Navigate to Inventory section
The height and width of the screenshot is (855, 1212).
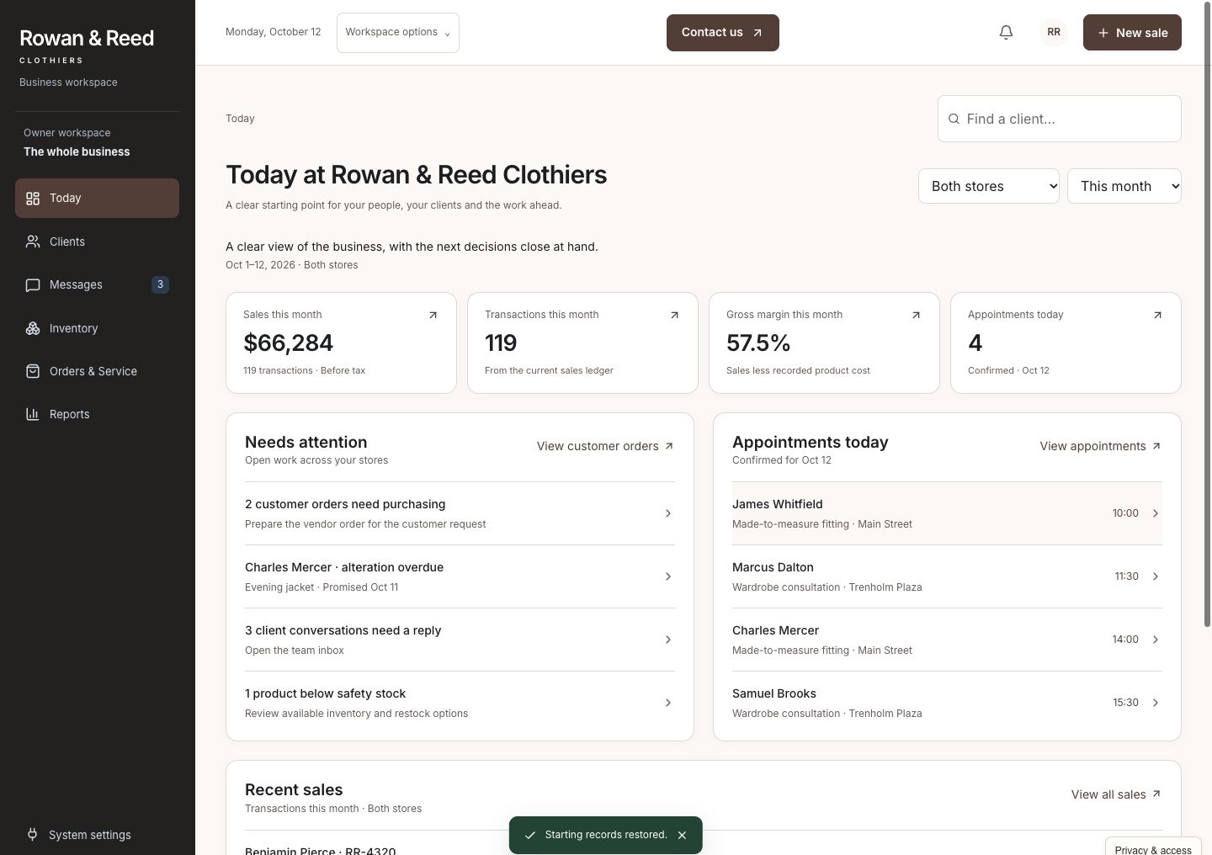tap(97, 328)
